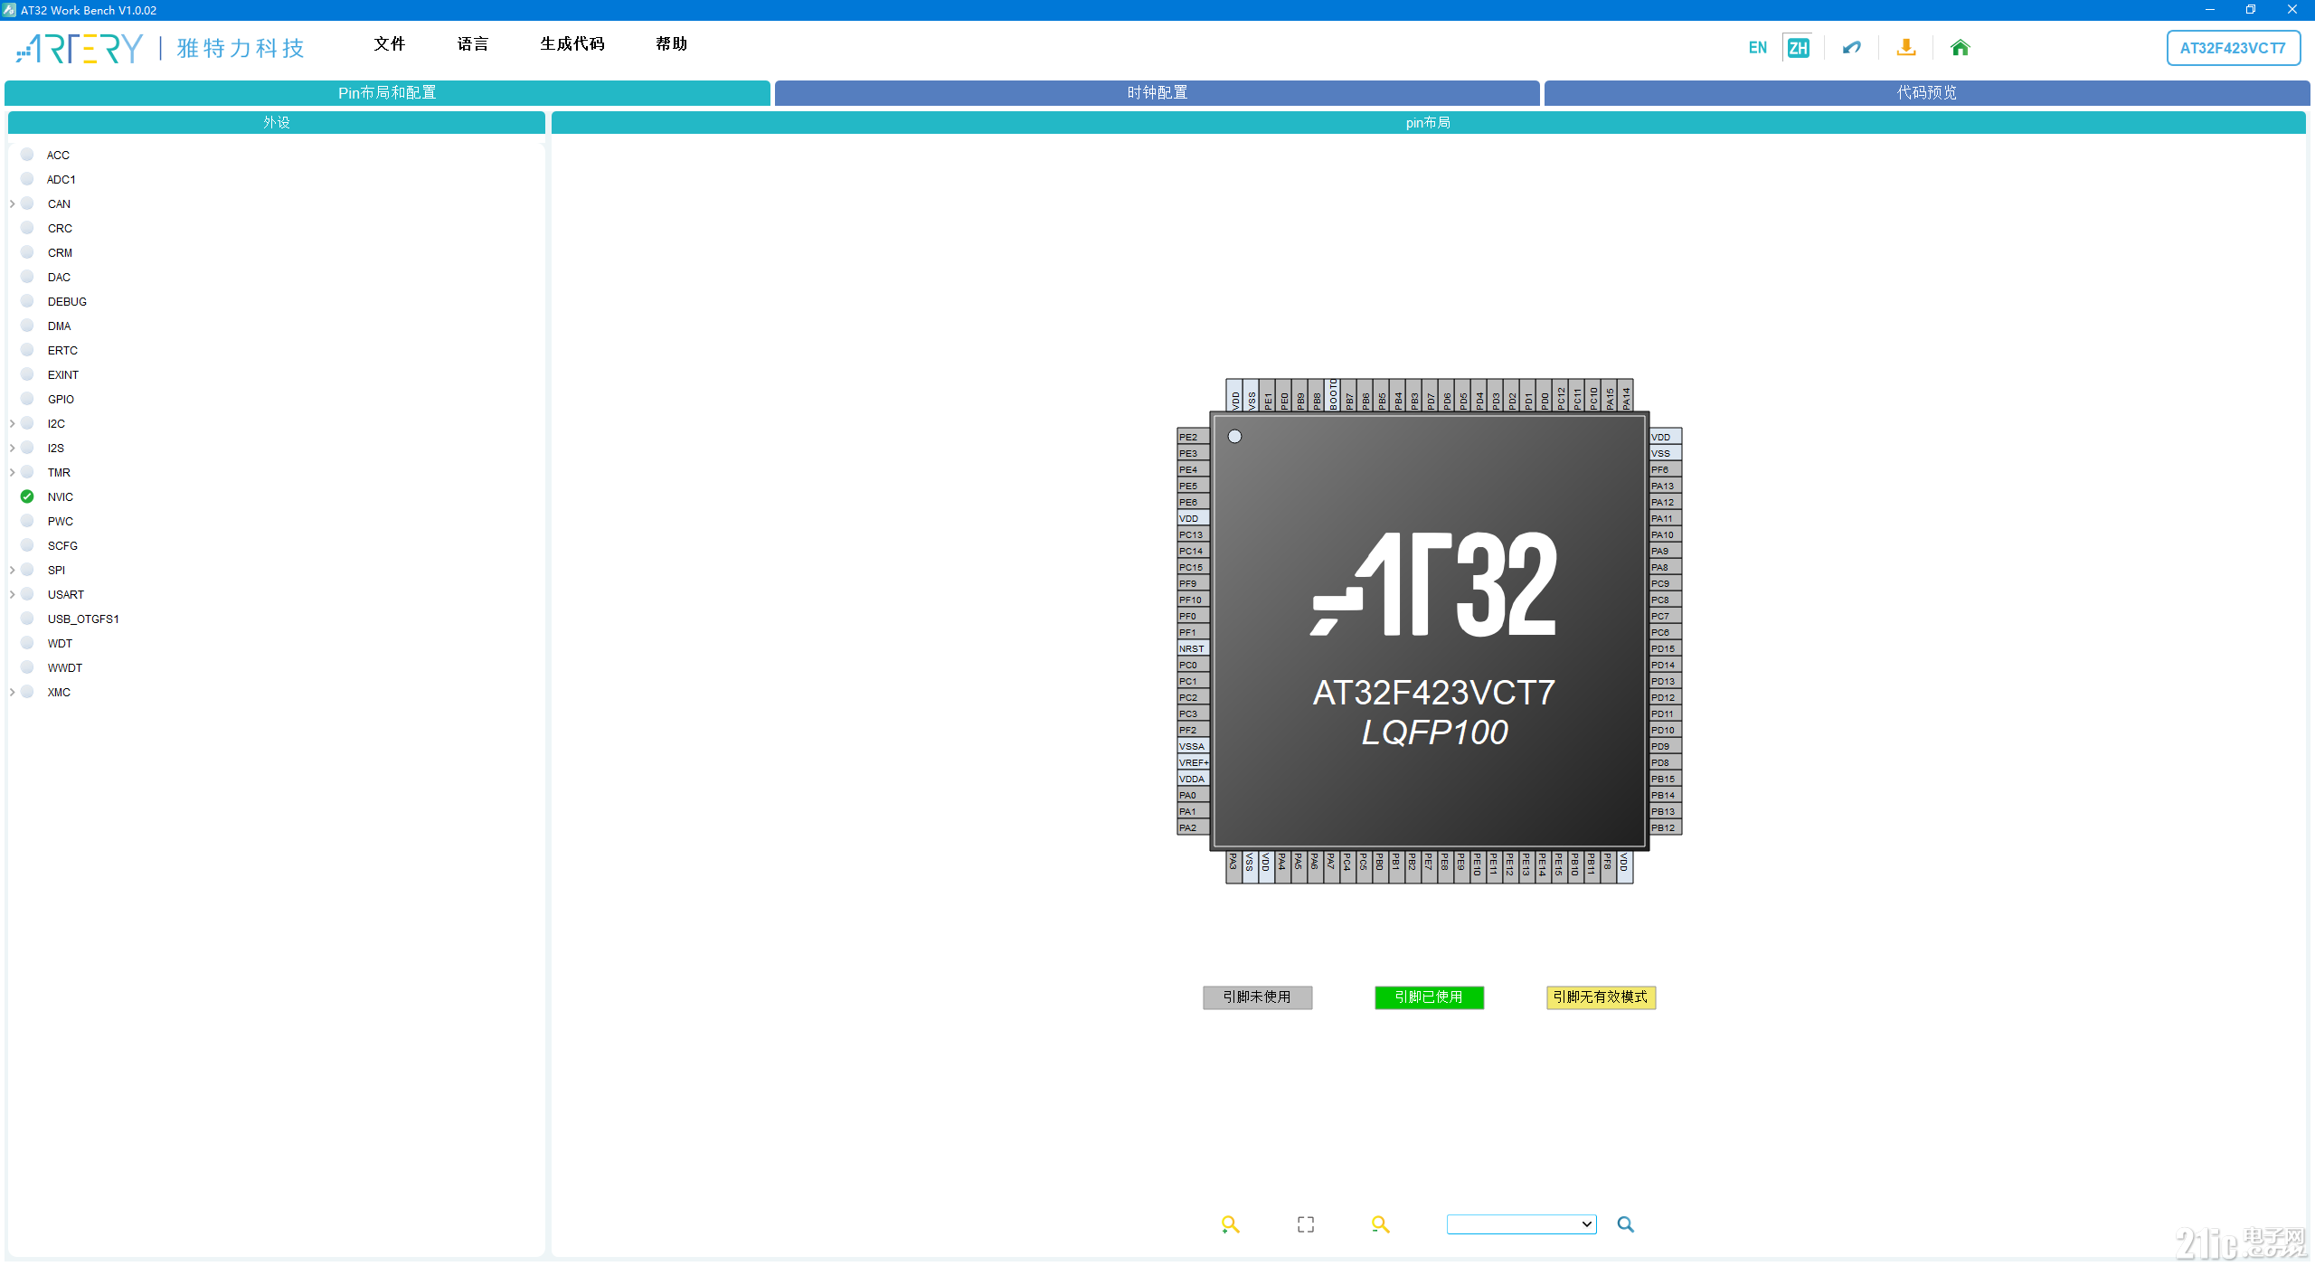This screenshot has width=2315, height=1266.
Task: Click pin PA8 on the chip
Action: 1666,567
